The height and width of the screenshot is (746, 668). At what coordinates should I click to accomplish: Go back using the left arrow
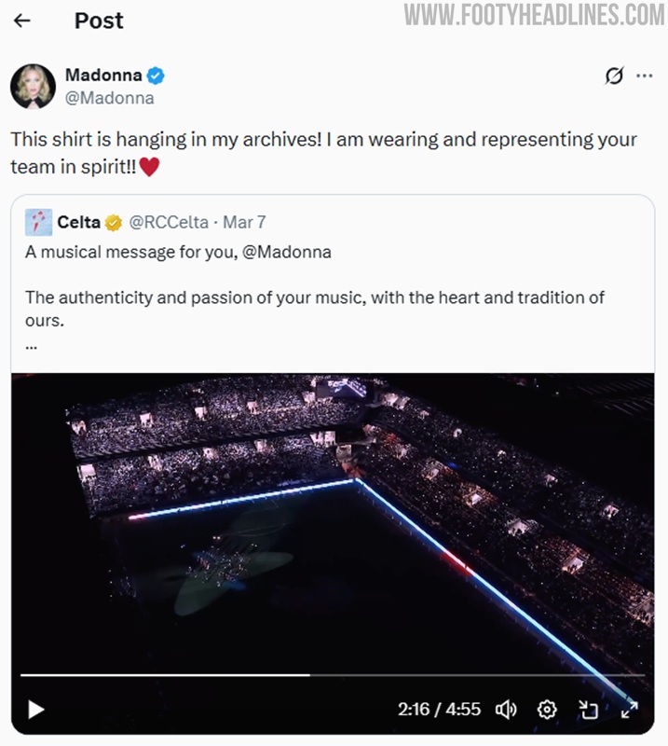(22, 21)
